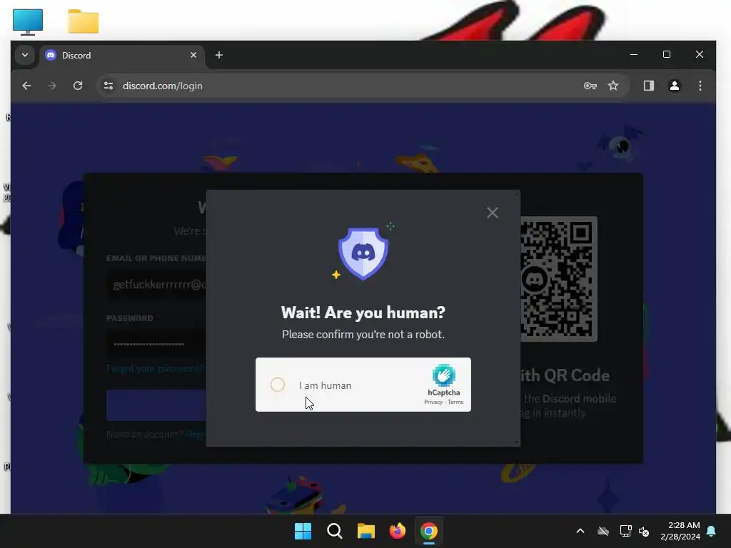Click the blue Log In button
Screen dimensions: 731x548
pos(156,405)
